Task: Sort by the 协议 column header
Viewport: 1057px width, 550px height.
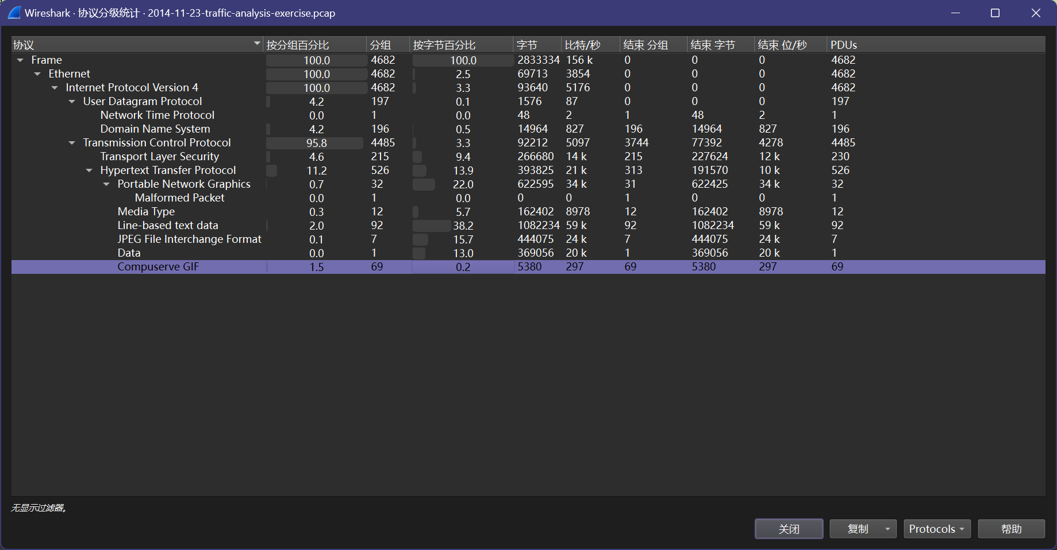Action: point(137,45)
